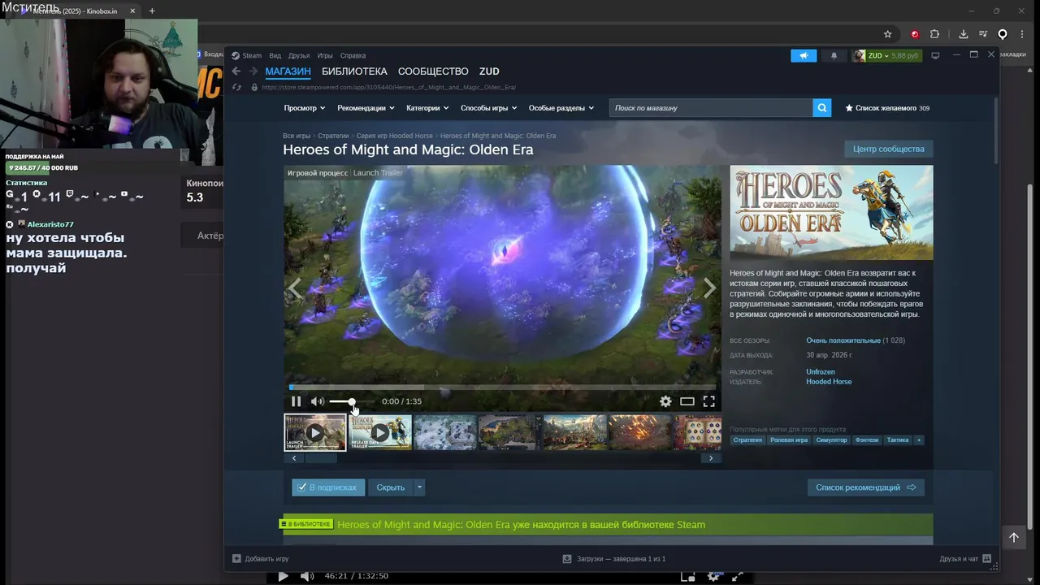
Task: Open the 'Игры' menu
Action: tap(325, 55)
